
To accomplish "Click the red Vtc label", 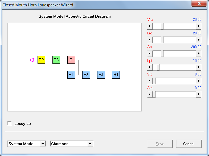I will pyautogui.click(x=150, y=74).
